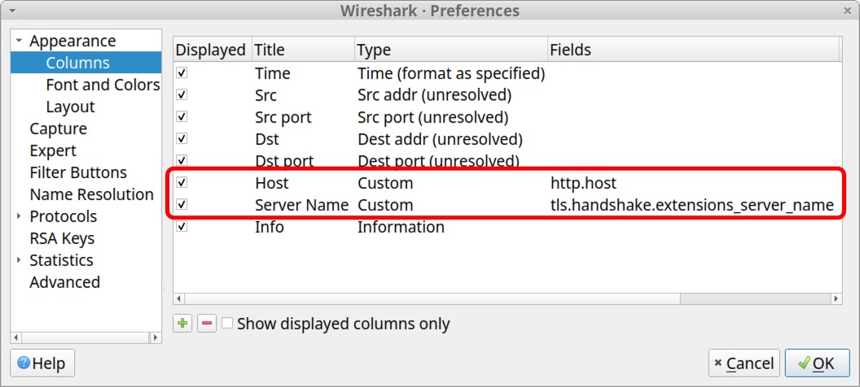Click the Fields column header

coord(693,50)
